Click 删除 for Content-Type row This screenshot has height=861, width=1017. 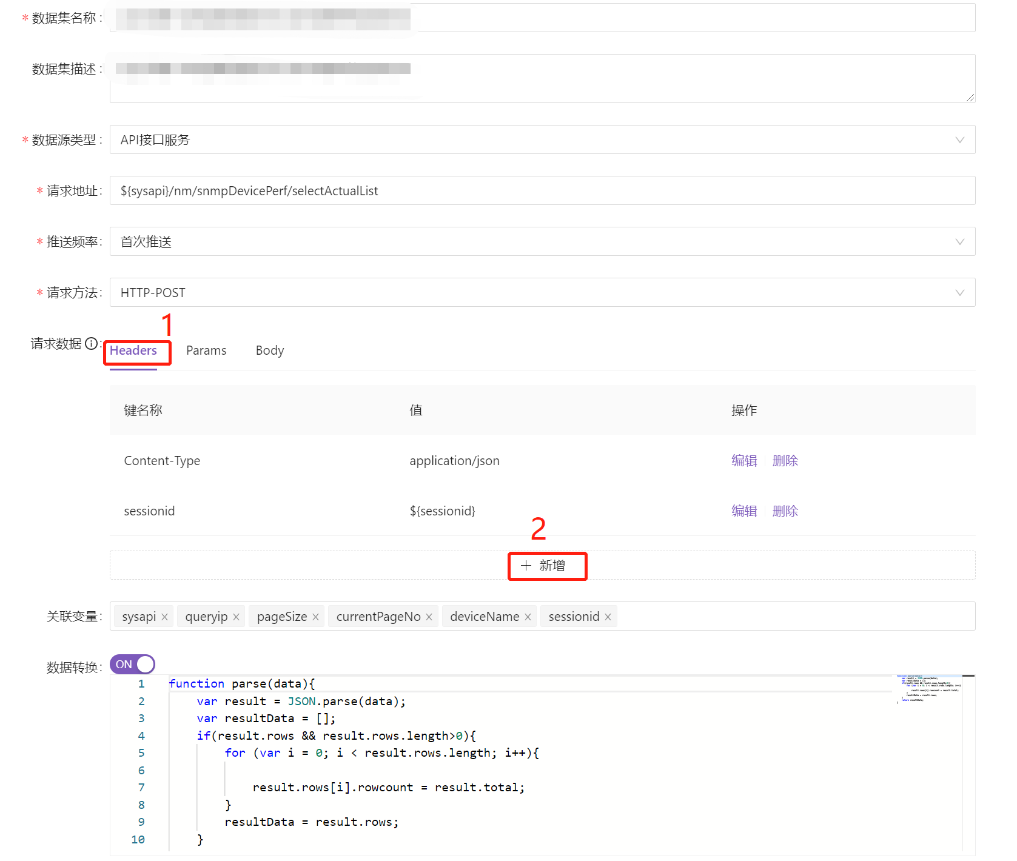[x=785, y=461]
